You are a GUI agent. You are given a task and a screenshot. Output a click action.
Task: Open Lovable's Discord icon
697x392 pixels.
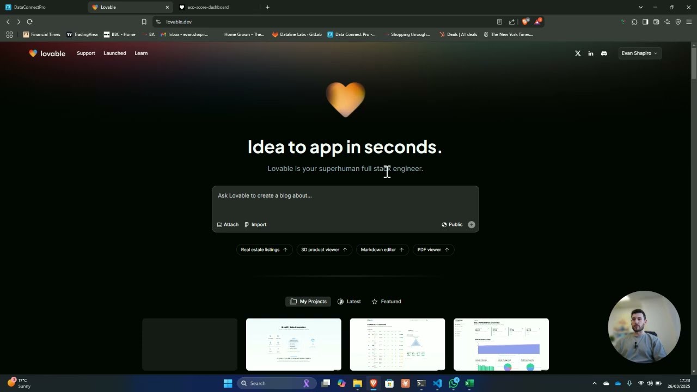(x=604, y=53)
